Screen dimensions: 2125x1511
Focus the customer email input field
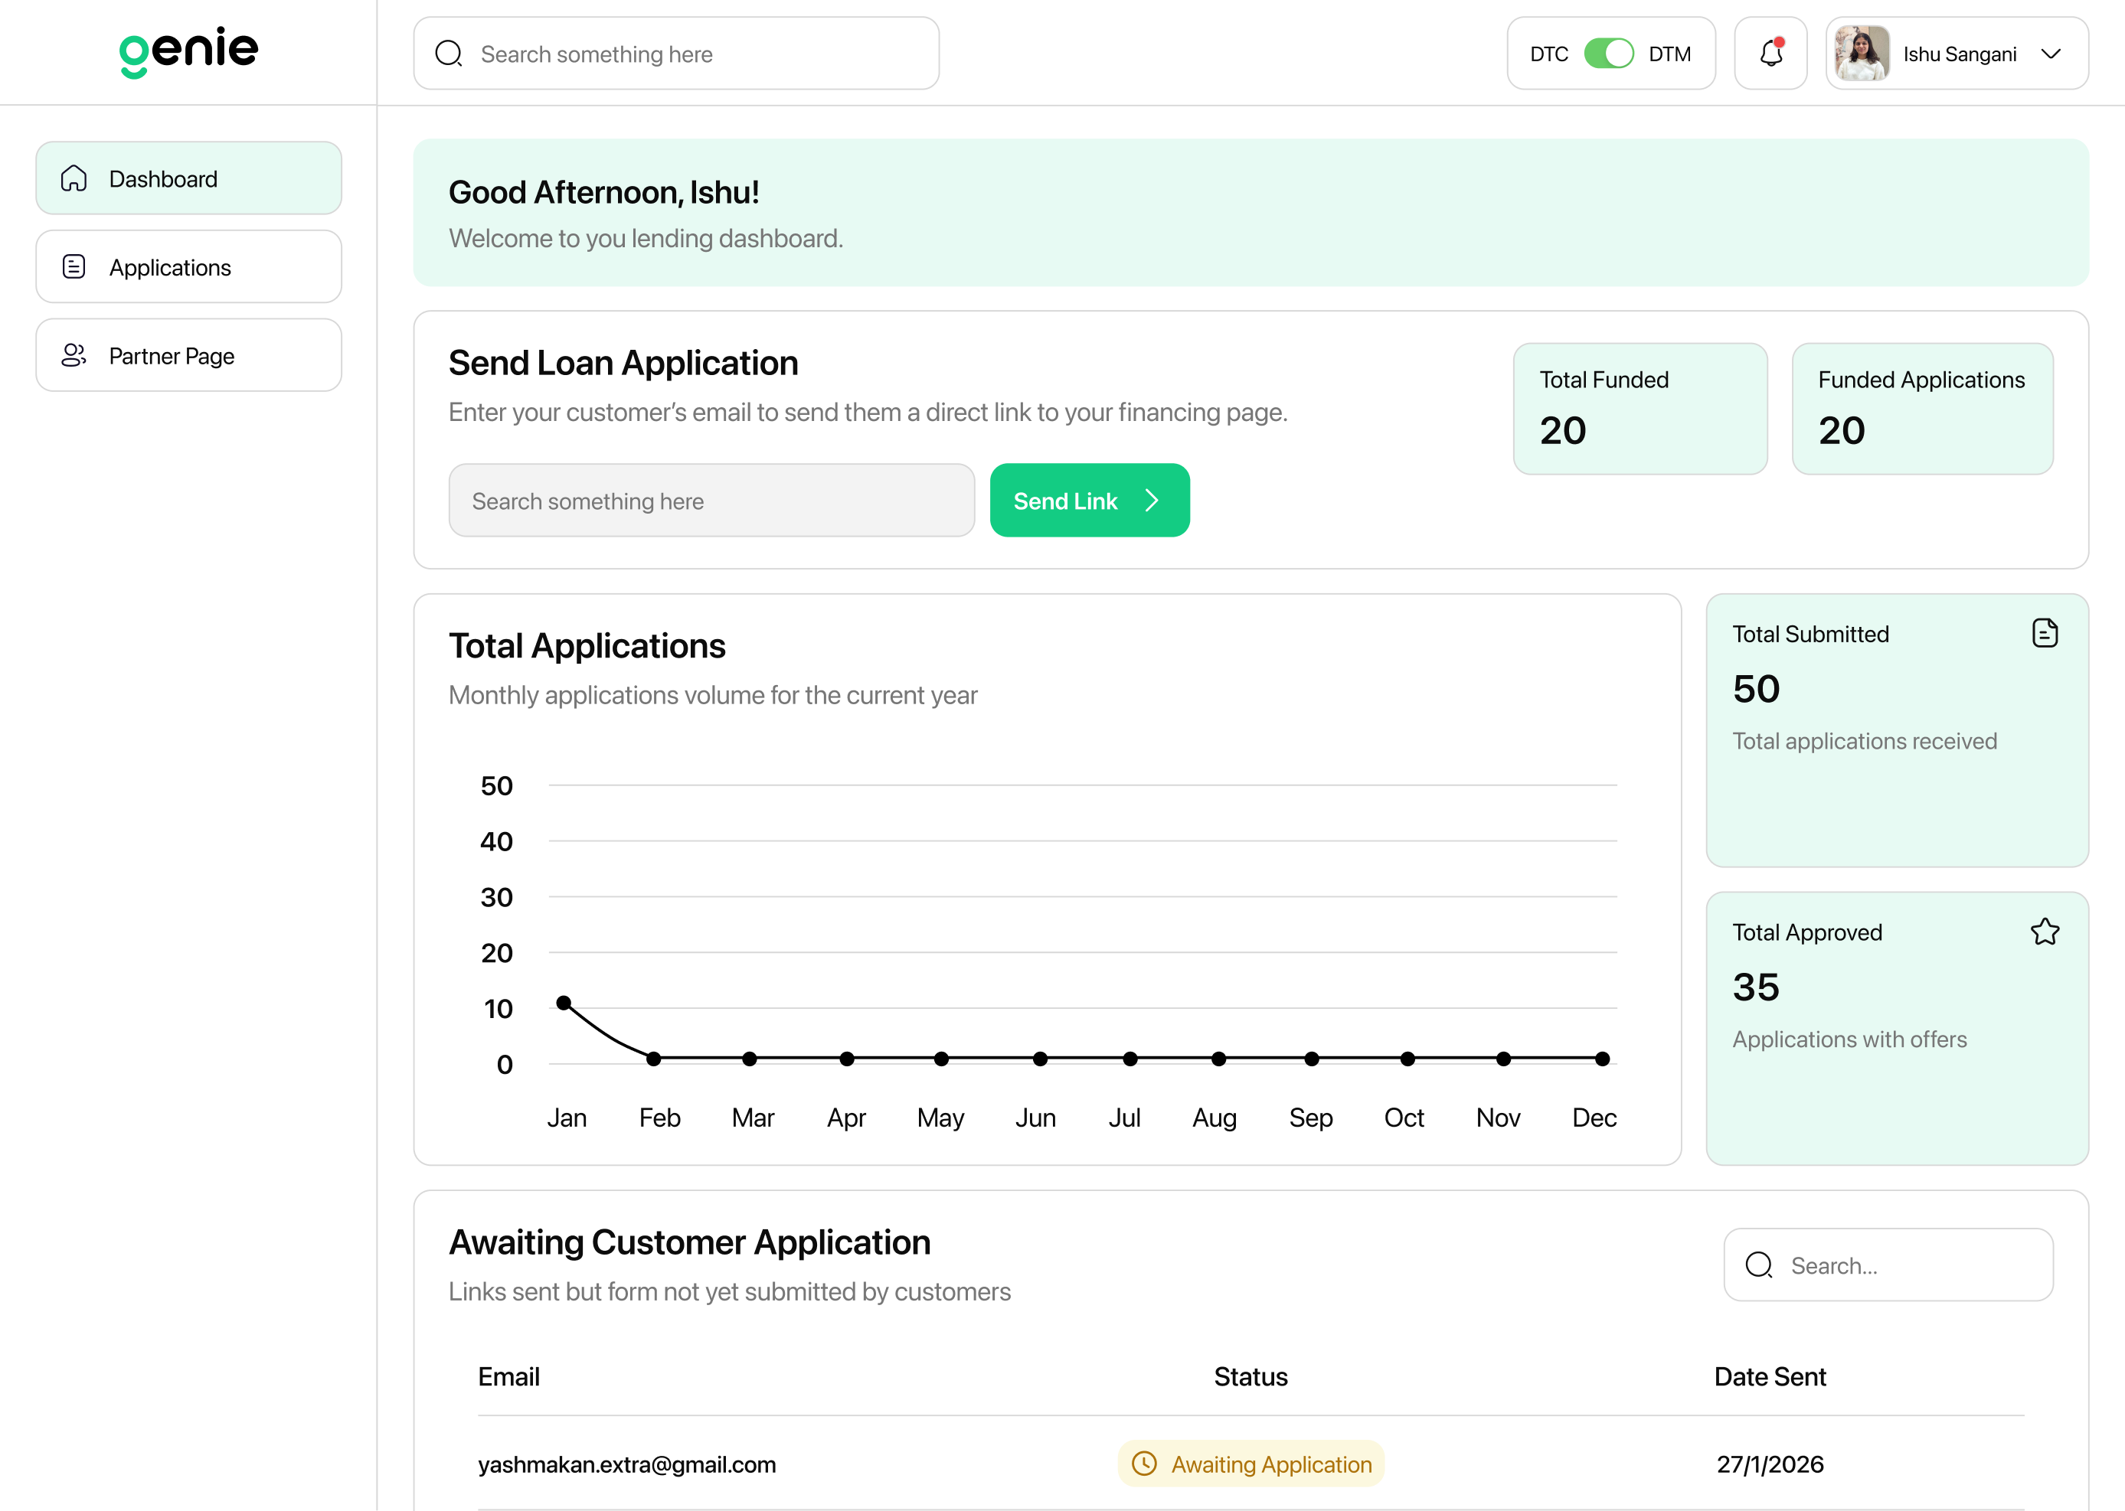tap(711, 501)
